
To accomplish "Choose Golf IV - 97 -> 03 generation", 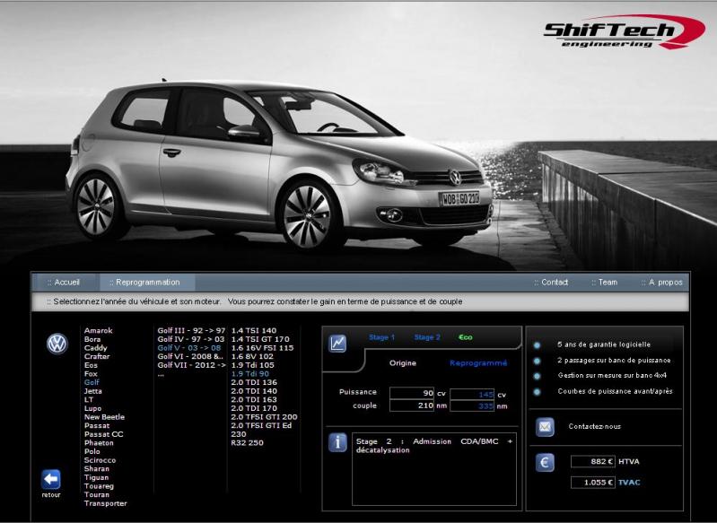I will tap(191, 339).
